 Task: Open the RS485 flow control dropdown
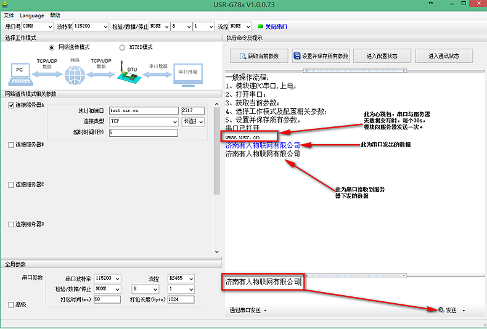181,278
